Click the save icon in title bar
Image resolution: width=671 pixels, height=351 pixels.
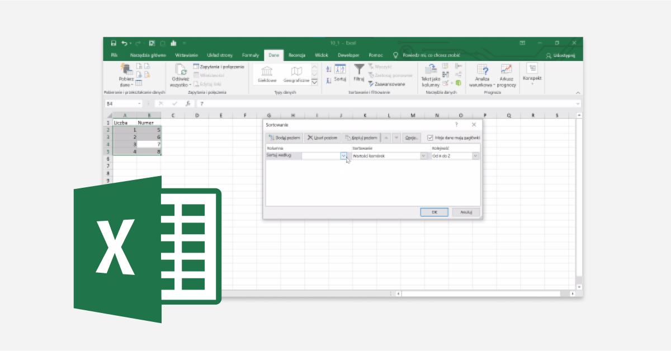(114, 43)
